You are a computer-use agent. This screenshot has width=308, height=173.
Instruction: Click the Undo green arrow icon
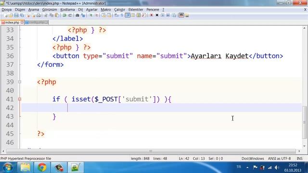point(64,15)
